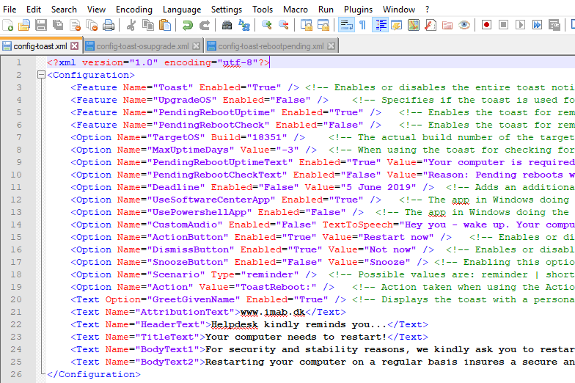Viewport: 575px width, 383px height.
Task: Toggle the Indent Guide button
Action: [x=380, y=25]
